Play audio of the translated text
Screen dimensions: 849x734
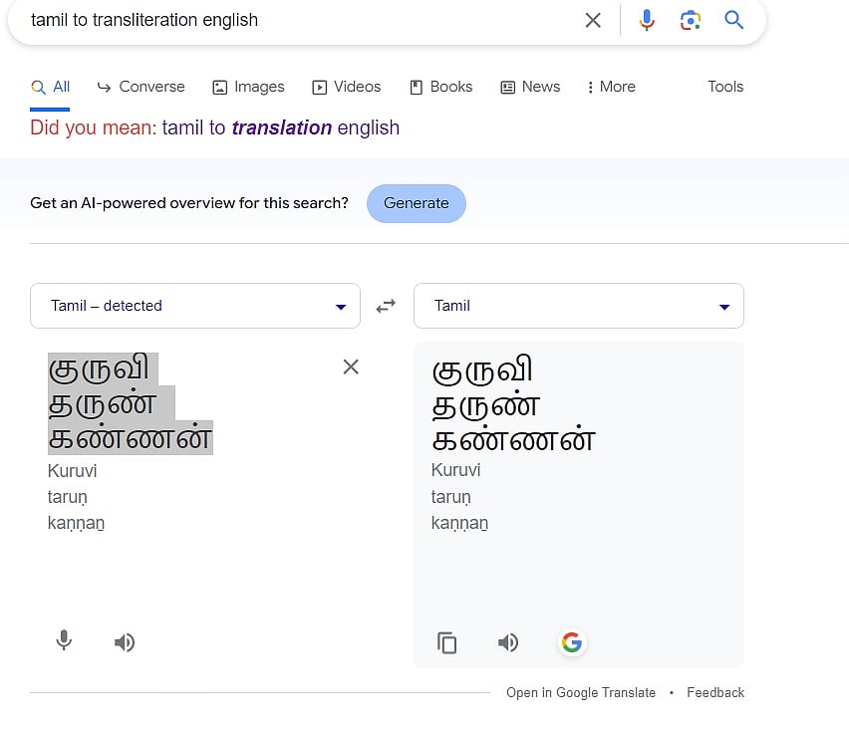(508, 642)
